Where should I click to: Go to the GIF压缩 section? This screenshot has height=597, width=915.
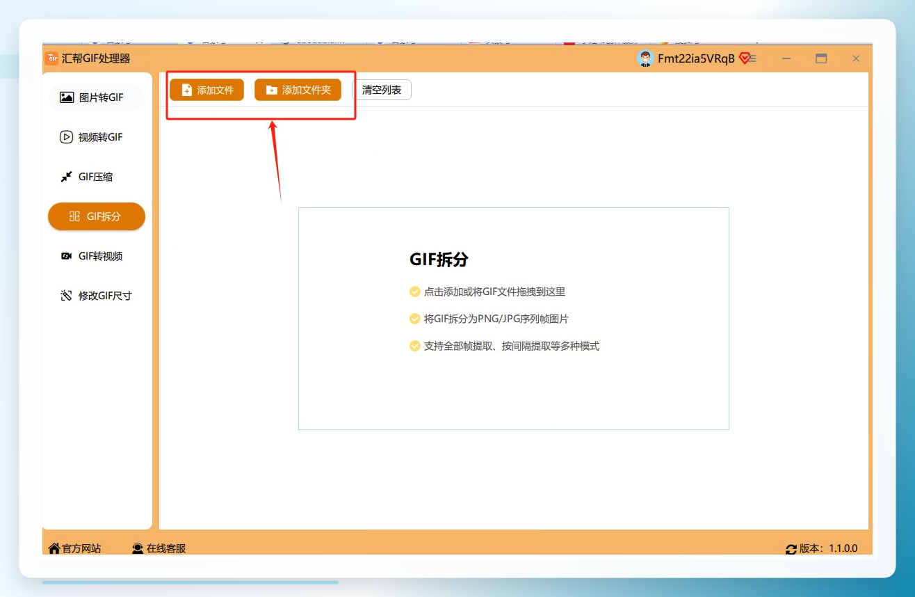tap(97, 177)
